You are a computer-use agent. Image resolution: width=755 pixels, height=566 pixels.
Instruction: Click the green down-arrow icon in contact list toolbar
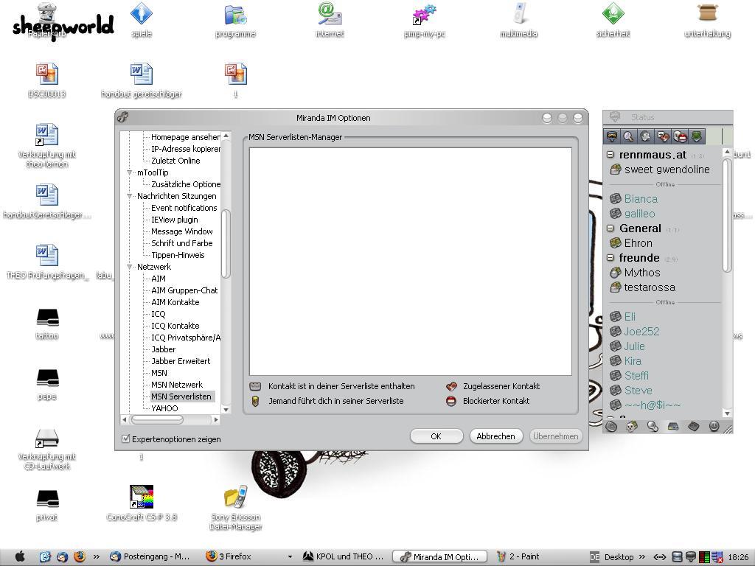pos(697,136)
